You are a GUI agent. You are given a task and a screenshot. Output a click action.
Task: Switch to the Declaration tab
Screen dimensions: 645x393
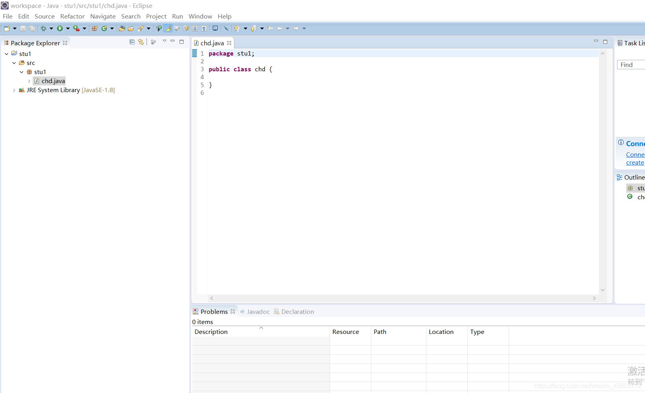(294, 311)
